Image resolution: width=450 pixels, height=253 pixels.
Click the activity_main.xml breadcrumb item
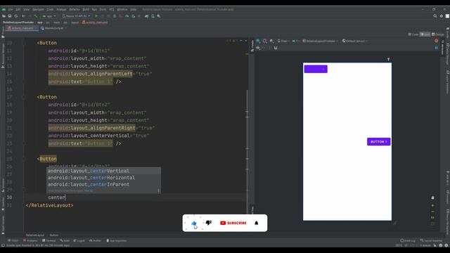click(95, 22)
